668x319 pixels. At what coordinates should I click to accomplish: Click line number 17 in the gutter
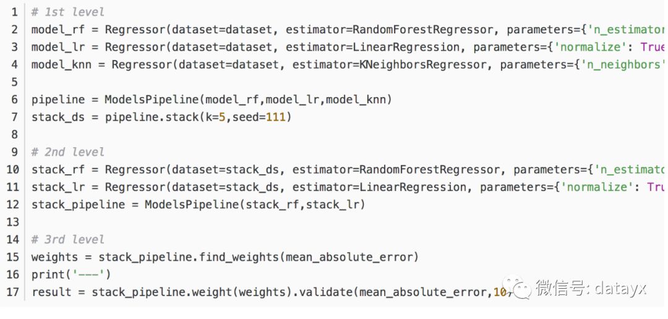13,292
